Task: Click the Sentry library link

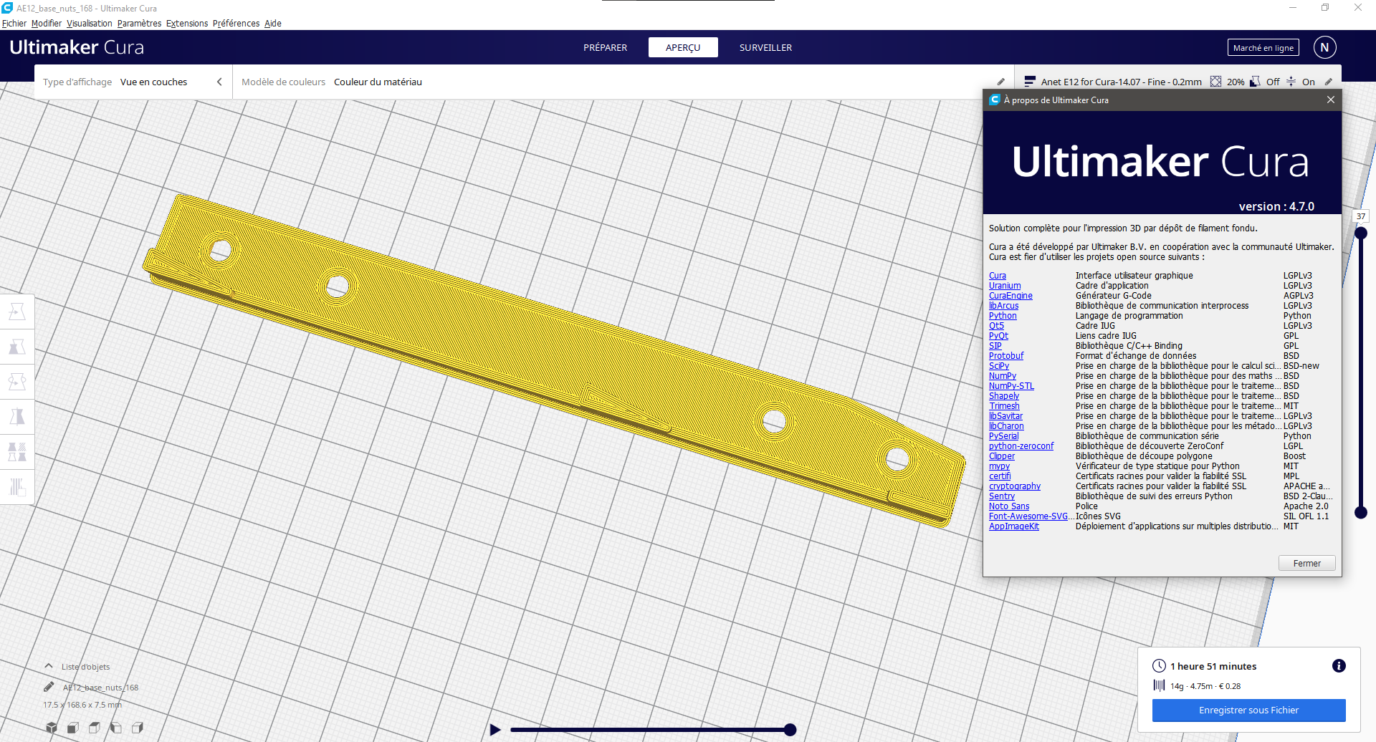Action: point(1002,496)
